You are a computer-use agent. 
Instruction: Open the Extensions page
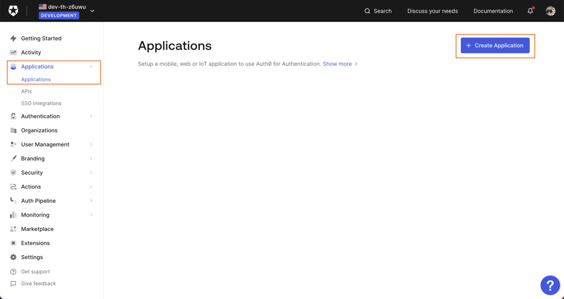click(35, 243)
